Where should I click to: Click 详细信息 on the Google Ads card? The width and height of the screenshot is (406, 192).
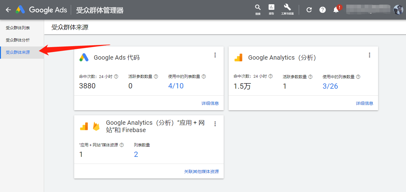click(210, 103)
